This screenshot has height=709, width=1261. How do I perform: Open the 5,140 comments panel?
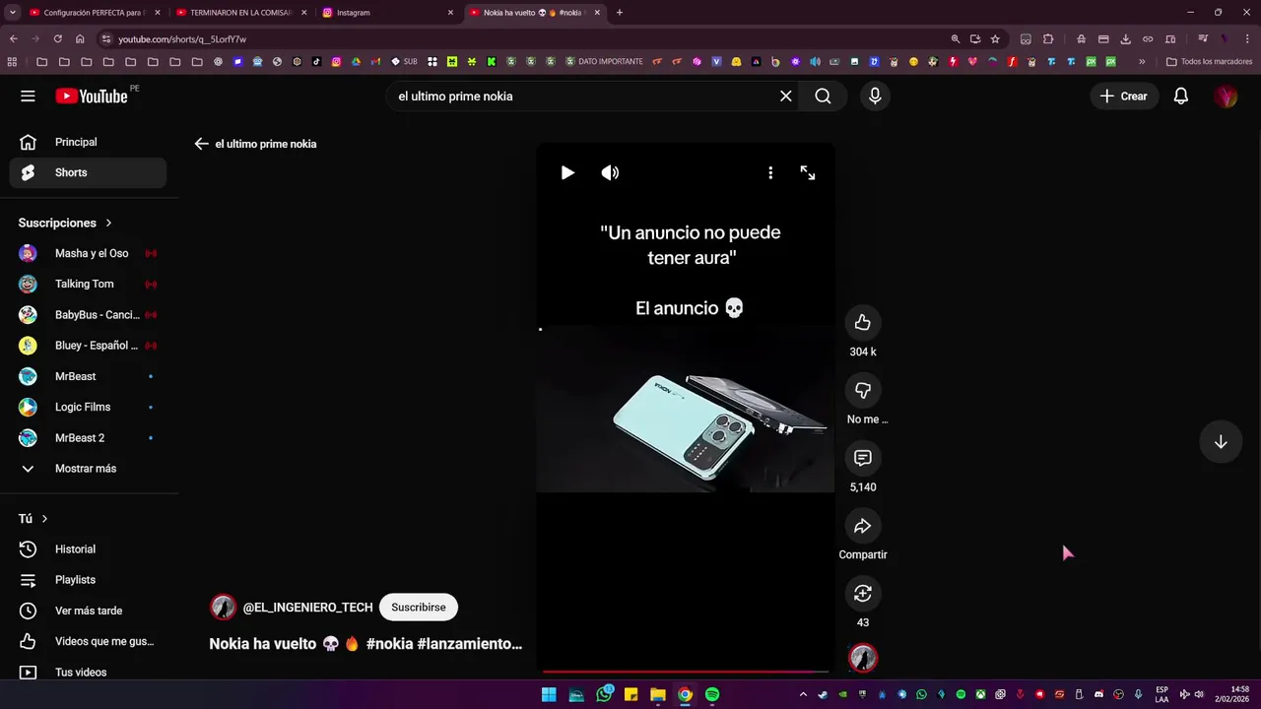point(863,458)
